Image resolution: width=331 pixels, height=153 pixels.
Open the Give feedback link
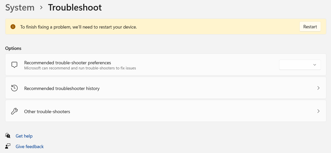pos(30,147)
